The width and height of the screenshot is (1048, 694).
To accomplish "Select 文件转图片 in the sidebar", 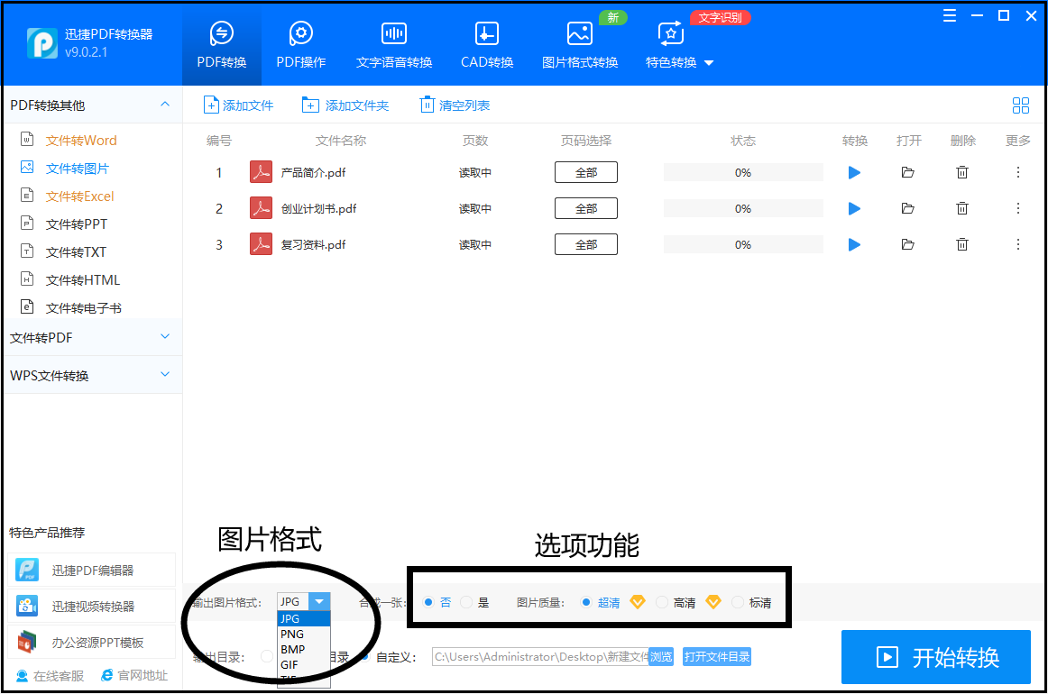I will [77, 169].
